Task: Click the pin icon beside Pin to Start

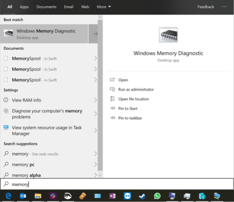Action: click(x=113, y=108)
